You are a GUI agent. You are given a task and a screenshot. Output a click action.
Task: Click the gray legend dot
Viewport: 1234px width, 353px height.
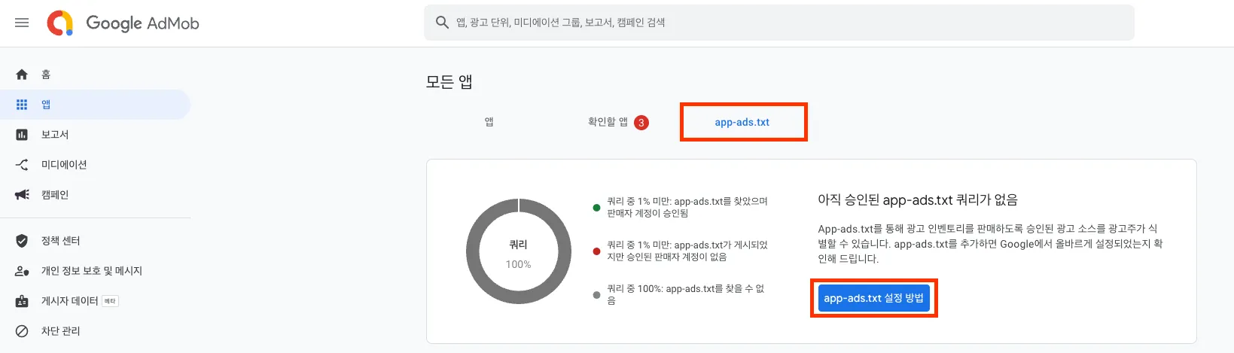coord(596,295)
